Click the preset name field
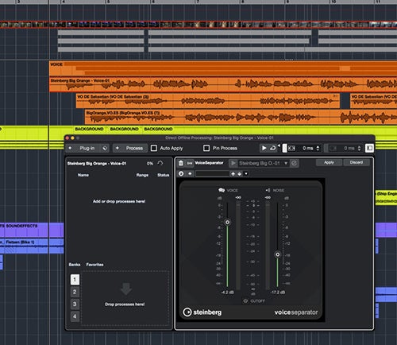Screen dimensions: 397x345 pyautogui.click(x=212, y=174)
